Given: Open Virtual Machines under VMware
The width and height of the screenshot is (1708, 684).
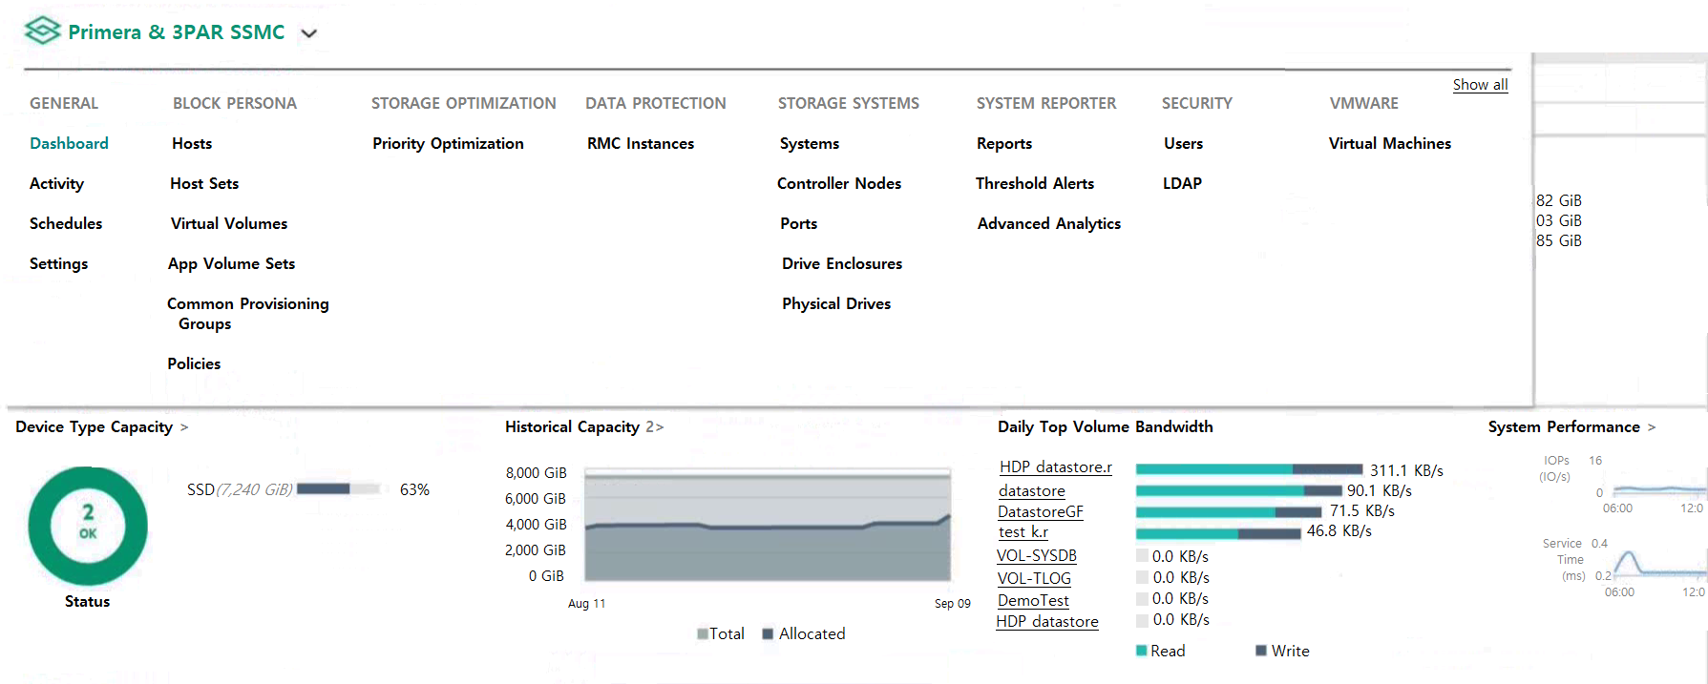Looking at the screenshot, I should (x=1390, y=143).
